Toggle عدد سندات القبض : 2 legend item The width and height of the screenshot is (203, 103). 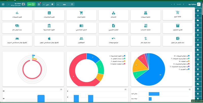point(118,59)
